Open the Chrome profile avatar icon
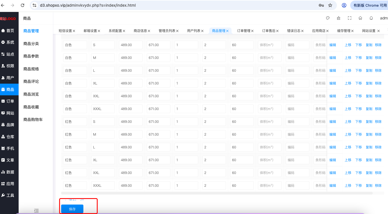Image resolution: width=388 pixels, height=214 pixels. click(x=344, y=5)
